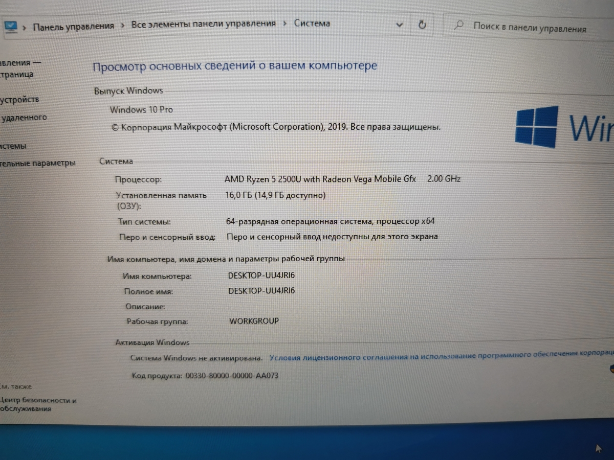614x460 pixels.
Task: Open the Диспетчер устройств sidebar link
Action: [x=19, y=100]
